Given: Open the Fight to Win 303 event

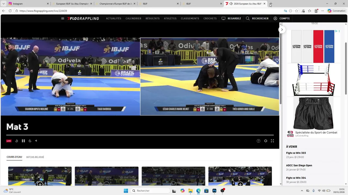Looking at the screenshot, I should tap(296, 153).
